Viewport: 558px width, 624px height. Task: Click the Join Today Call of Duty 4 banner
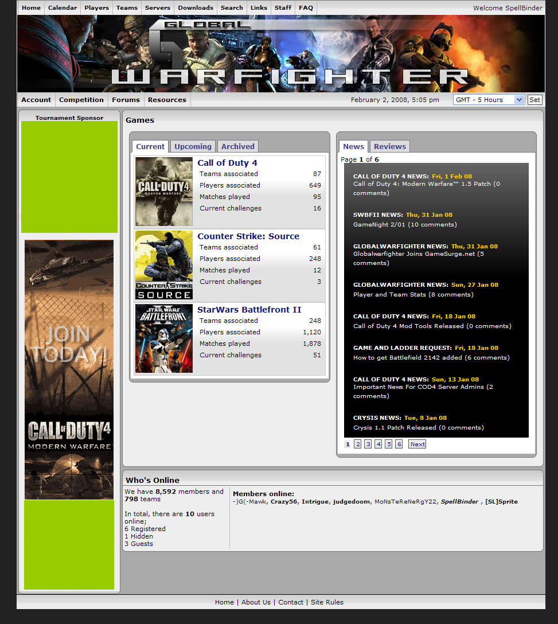pyautogui.click(x=69, y=369)
